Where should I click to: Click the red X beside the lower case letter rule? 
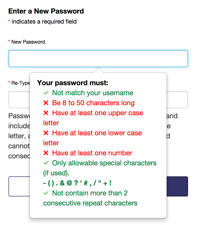[x=46, y=133]
